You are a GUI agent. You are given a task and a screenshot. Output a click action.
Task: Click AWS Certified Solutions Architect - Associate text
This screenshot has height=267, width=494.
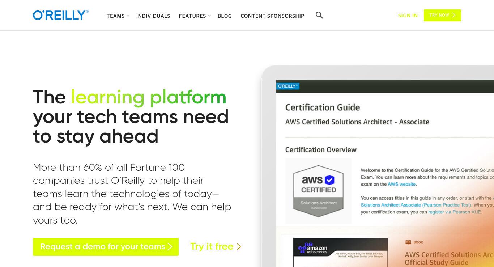coord(357,122)
